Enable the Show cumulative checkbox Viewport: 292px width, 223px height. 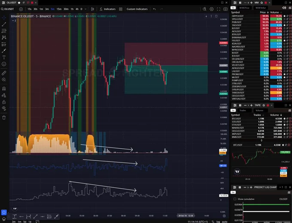[235, 199]
